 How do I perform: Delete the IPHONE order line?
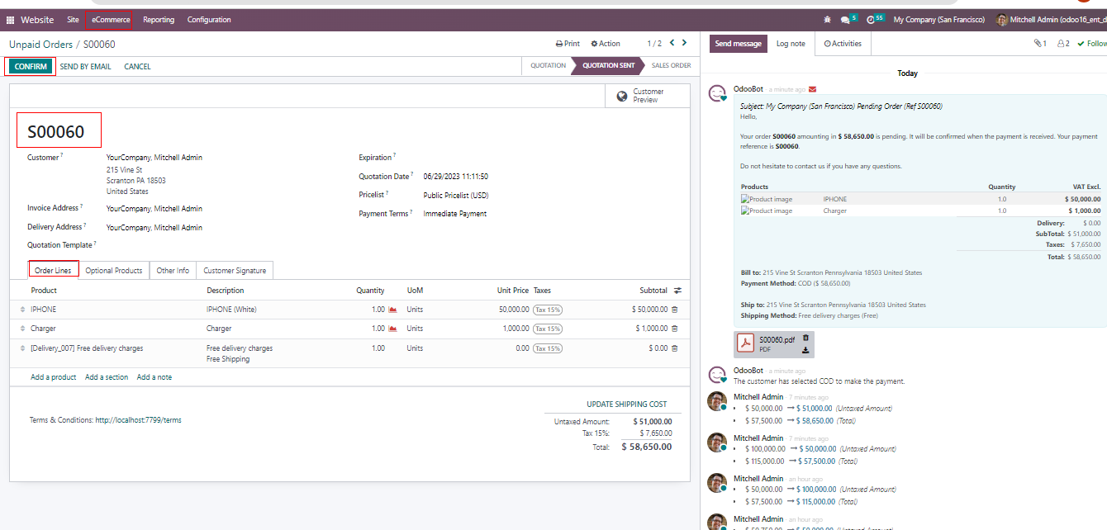coord(674,310)
